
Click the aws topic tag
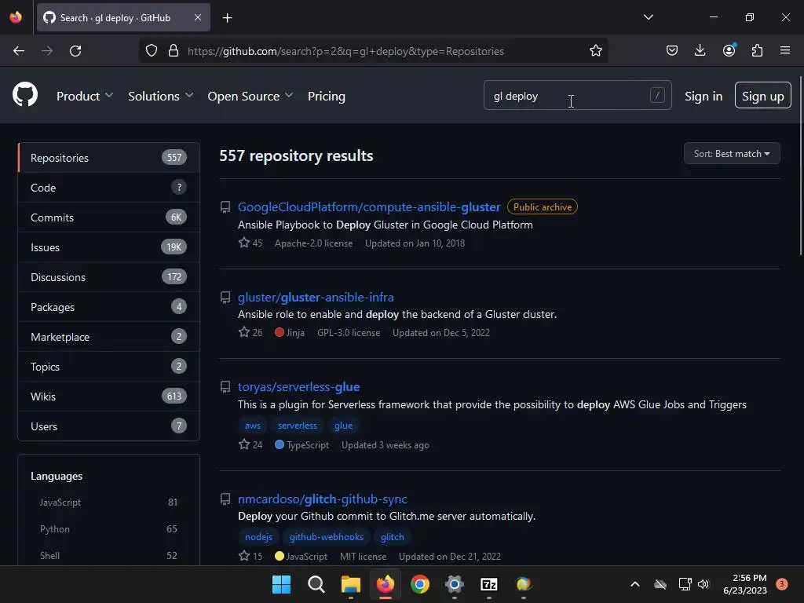(253, 426)
